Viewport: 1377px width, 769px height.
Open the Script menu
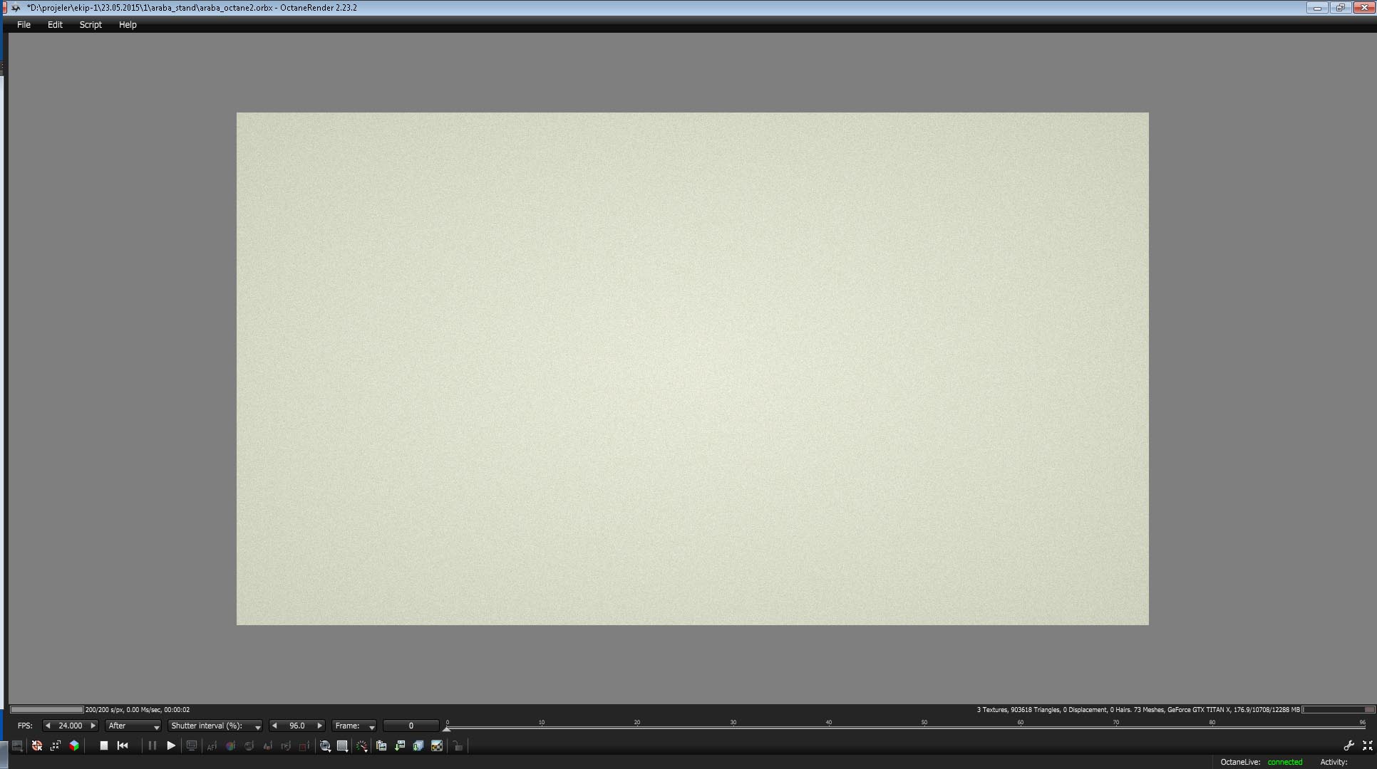(91, 24)
